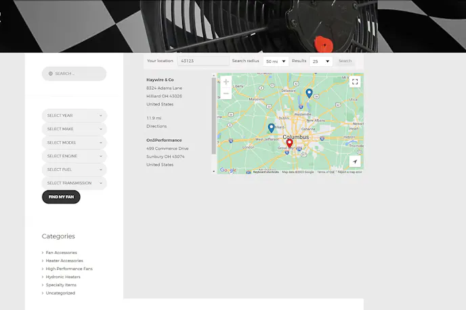Click the map's current location arrow icon
Viewport: 466px width, 310px height.
(354, 162)
